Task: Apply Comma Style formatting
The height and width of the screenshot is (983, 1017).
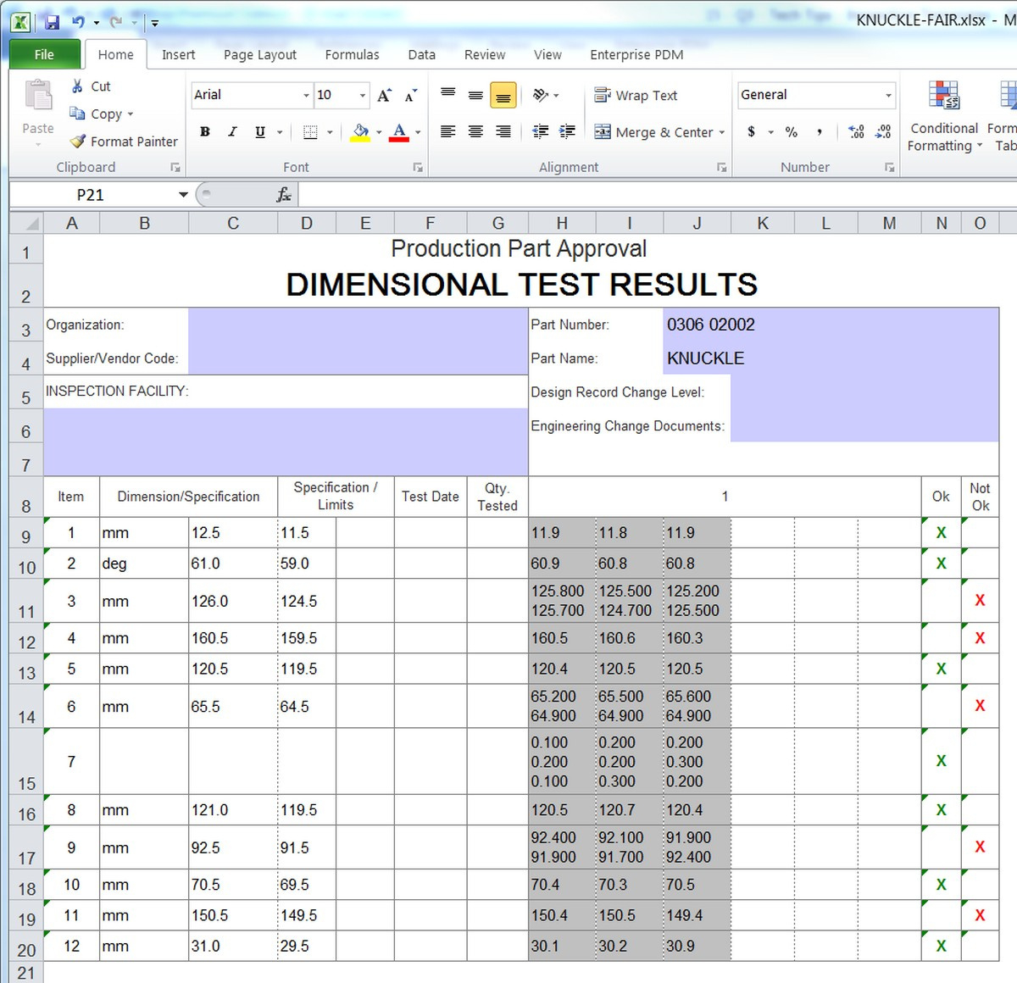Action: [x=819, y=132]
